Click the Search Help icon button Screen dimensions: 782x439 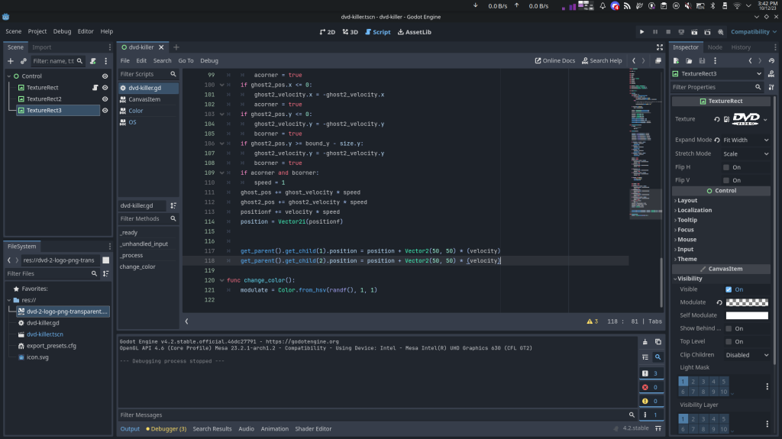(x=601, y=60)
